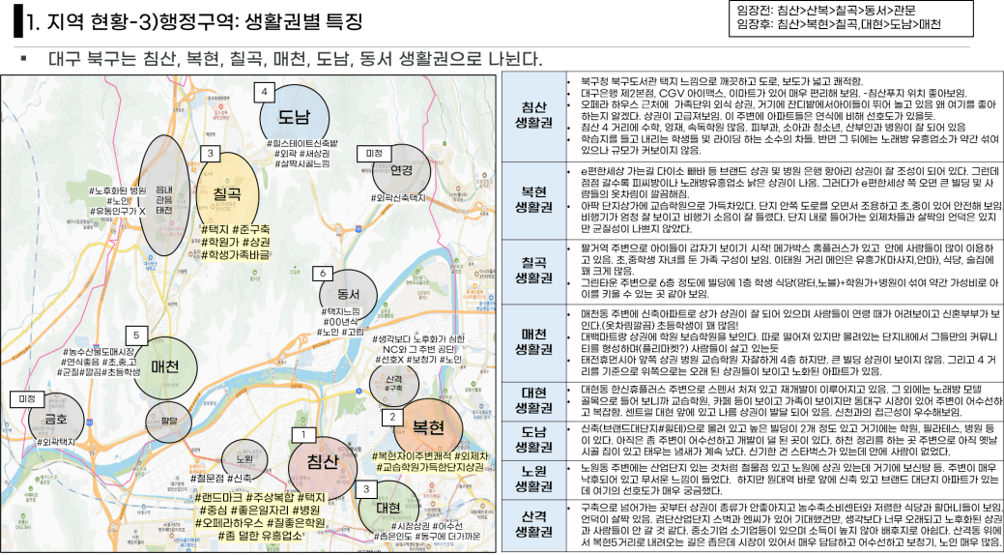The image size is (1004, 555).
Task: Select the hashtag '#힐스테이트신축발'
Action: (x=302, y=142)
